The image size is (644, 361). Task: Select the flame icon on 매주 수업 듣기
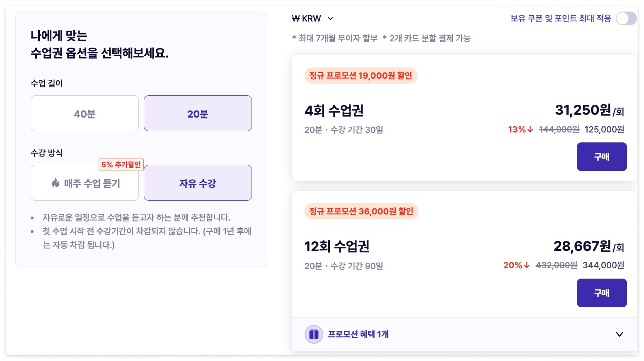point(56,183)
